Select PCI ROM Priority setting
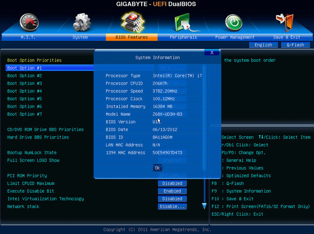The image size is (314, 234). click(27, 176)
